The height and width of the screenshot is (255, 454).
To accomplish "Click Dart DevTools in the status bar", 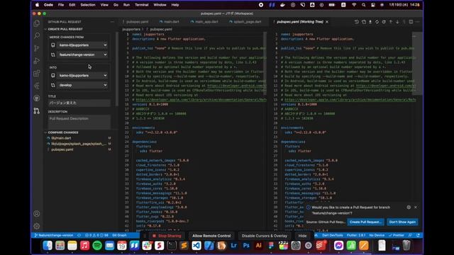I will [333, 235].
